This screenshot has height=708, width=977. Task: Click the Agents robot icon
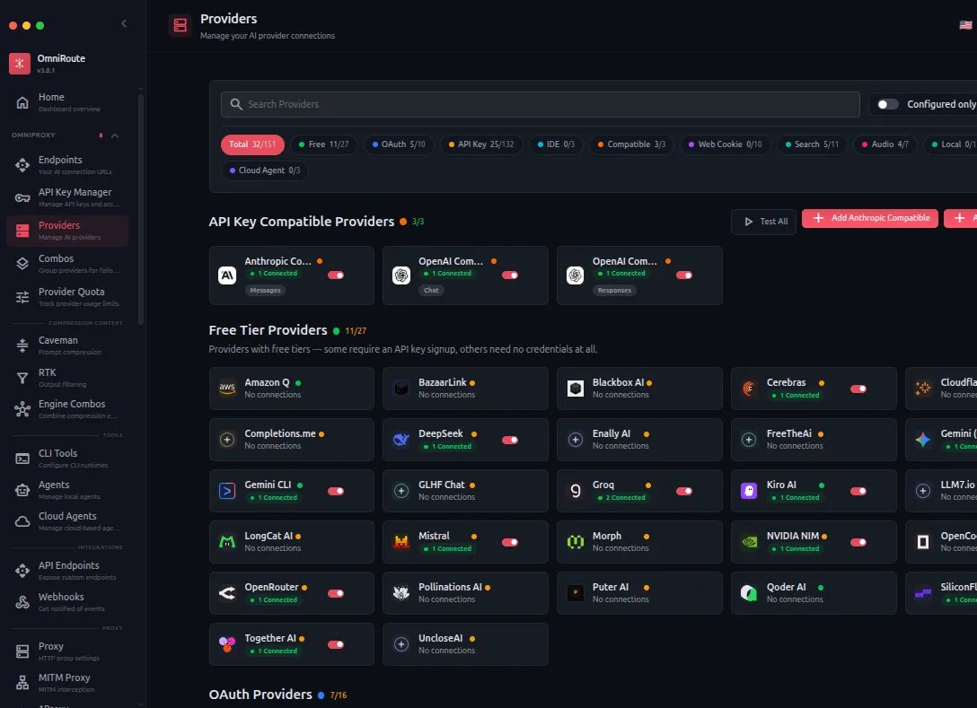pyautogui.click(x=22, y=490)
